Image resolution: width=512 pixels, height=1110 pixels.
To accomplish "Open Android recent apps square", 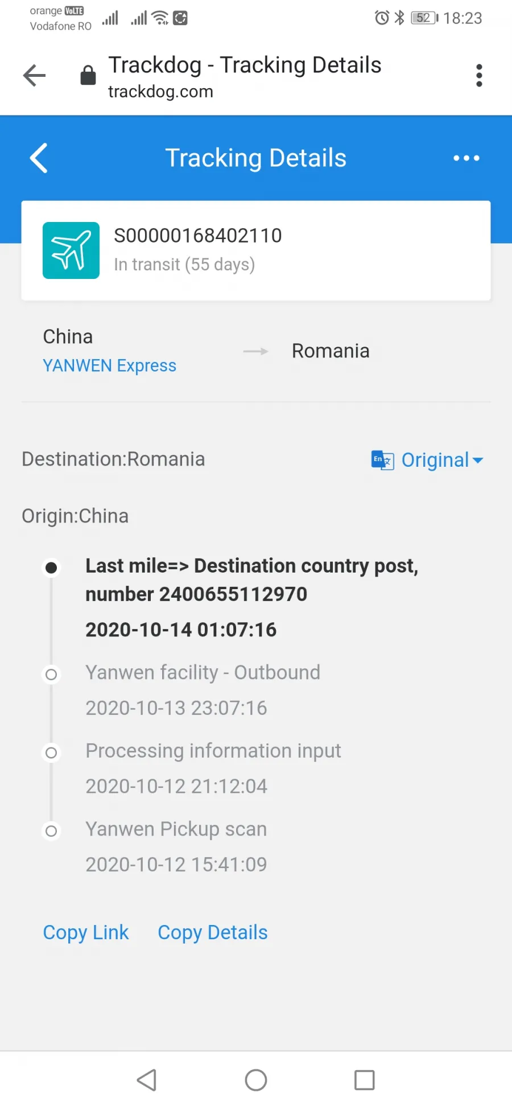I will pyautogui.click(x=365, y=1080).
